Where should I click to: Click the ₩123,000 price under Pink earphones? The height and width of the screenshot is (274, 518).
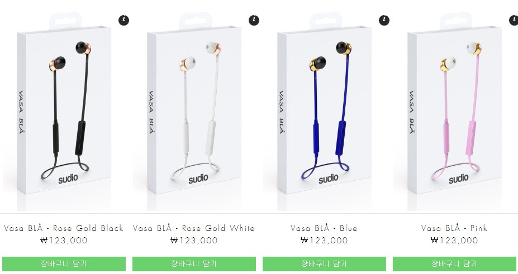(454, 241)
